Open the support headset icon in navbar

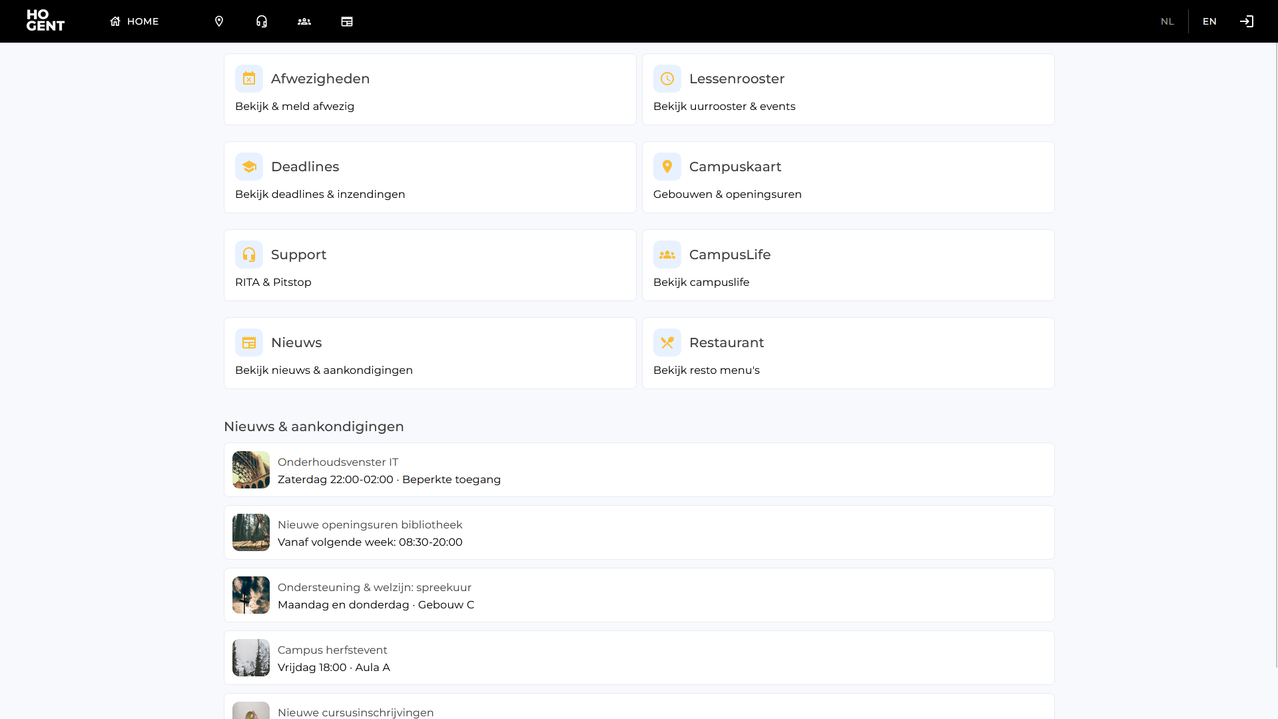(x=262, y=21)
